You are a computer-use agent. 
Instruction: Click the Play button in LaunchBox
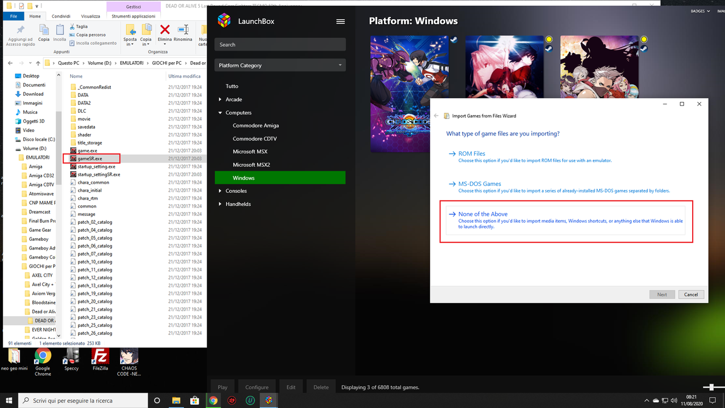223,388
